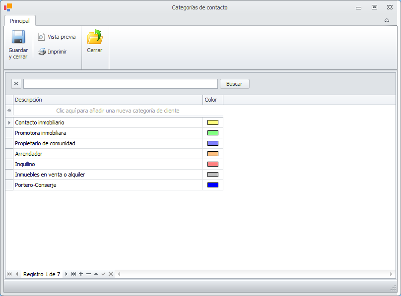Collapse the ribbon with the chevron arrow
The image size is (401, 296).
coord(387,20)
